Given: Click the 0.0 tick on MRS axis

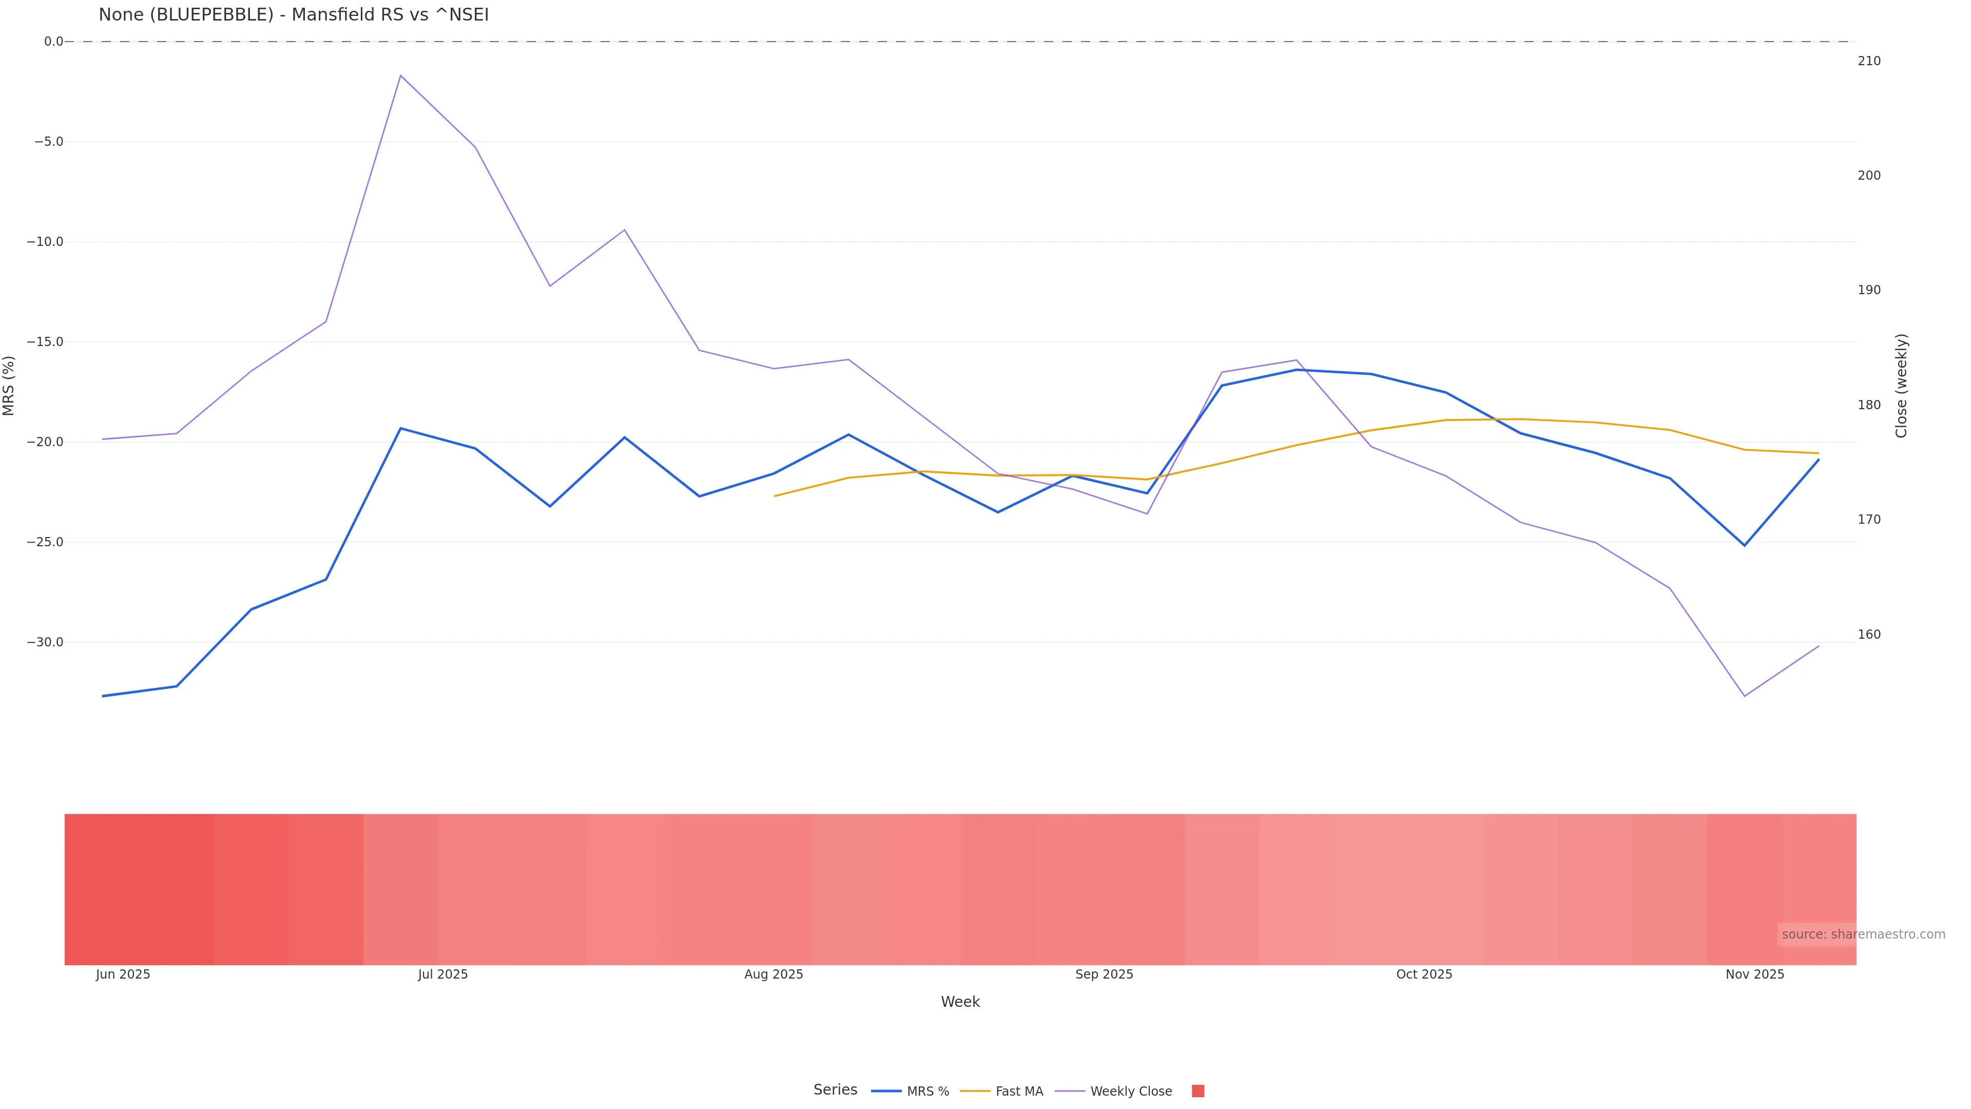Looking at the screenshot, I should [53, 41].
